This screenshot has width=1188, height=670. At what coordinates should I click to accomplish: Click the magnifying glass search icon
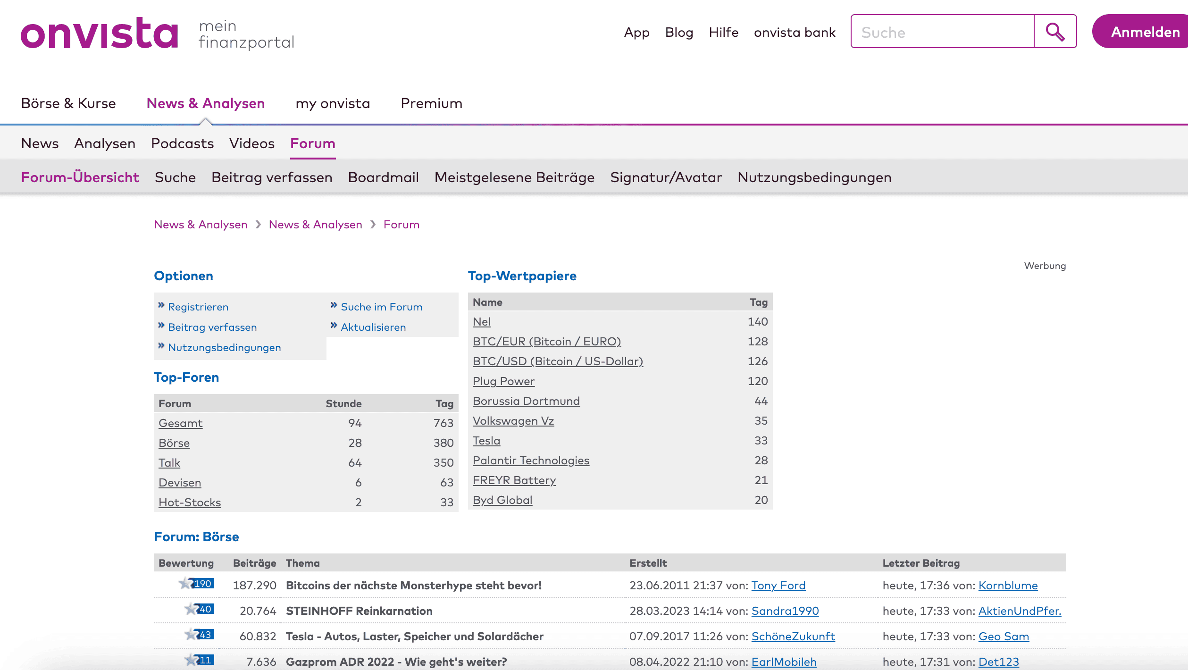(x=1055, y=32)
